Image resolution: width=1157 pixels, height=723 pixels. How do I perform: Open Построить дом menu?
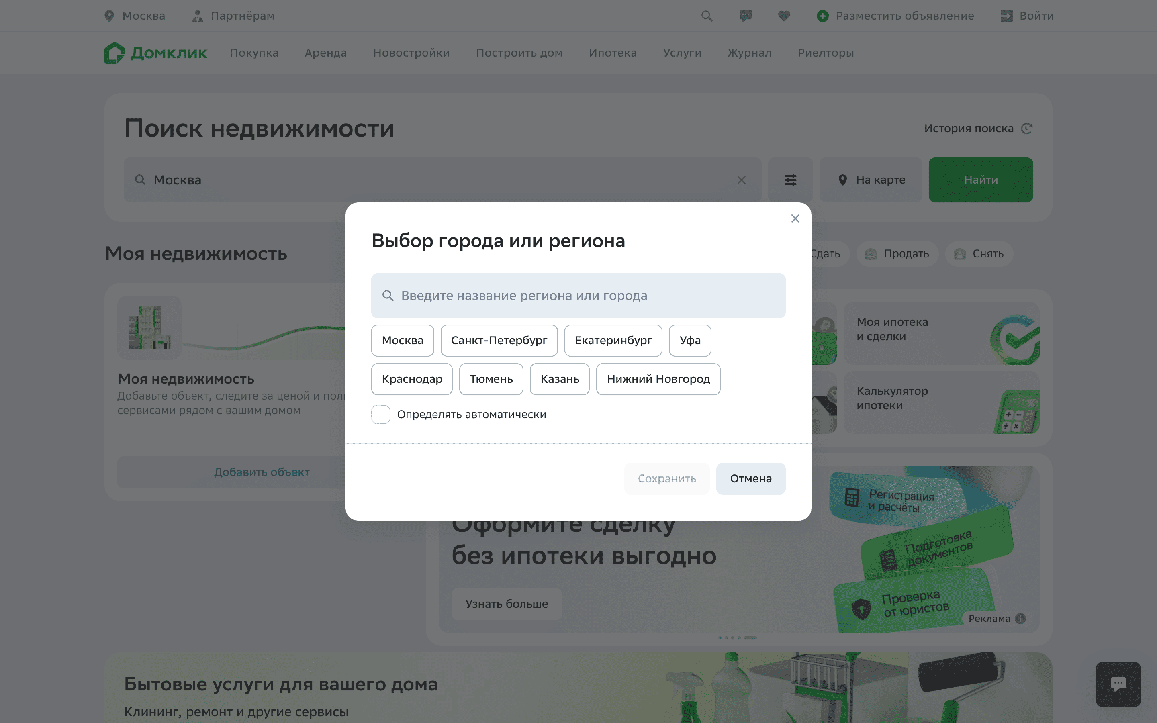point(519,53)
